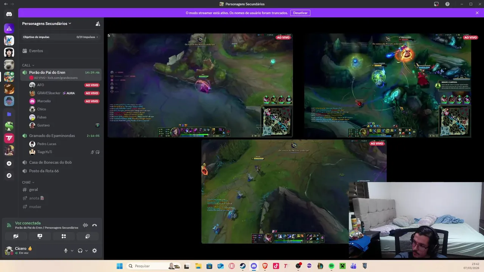Image resolution: width=484 pixels, height=272 pixels.
Task: Click the Windows taskbar search box
Action: (x=153, y=266)
